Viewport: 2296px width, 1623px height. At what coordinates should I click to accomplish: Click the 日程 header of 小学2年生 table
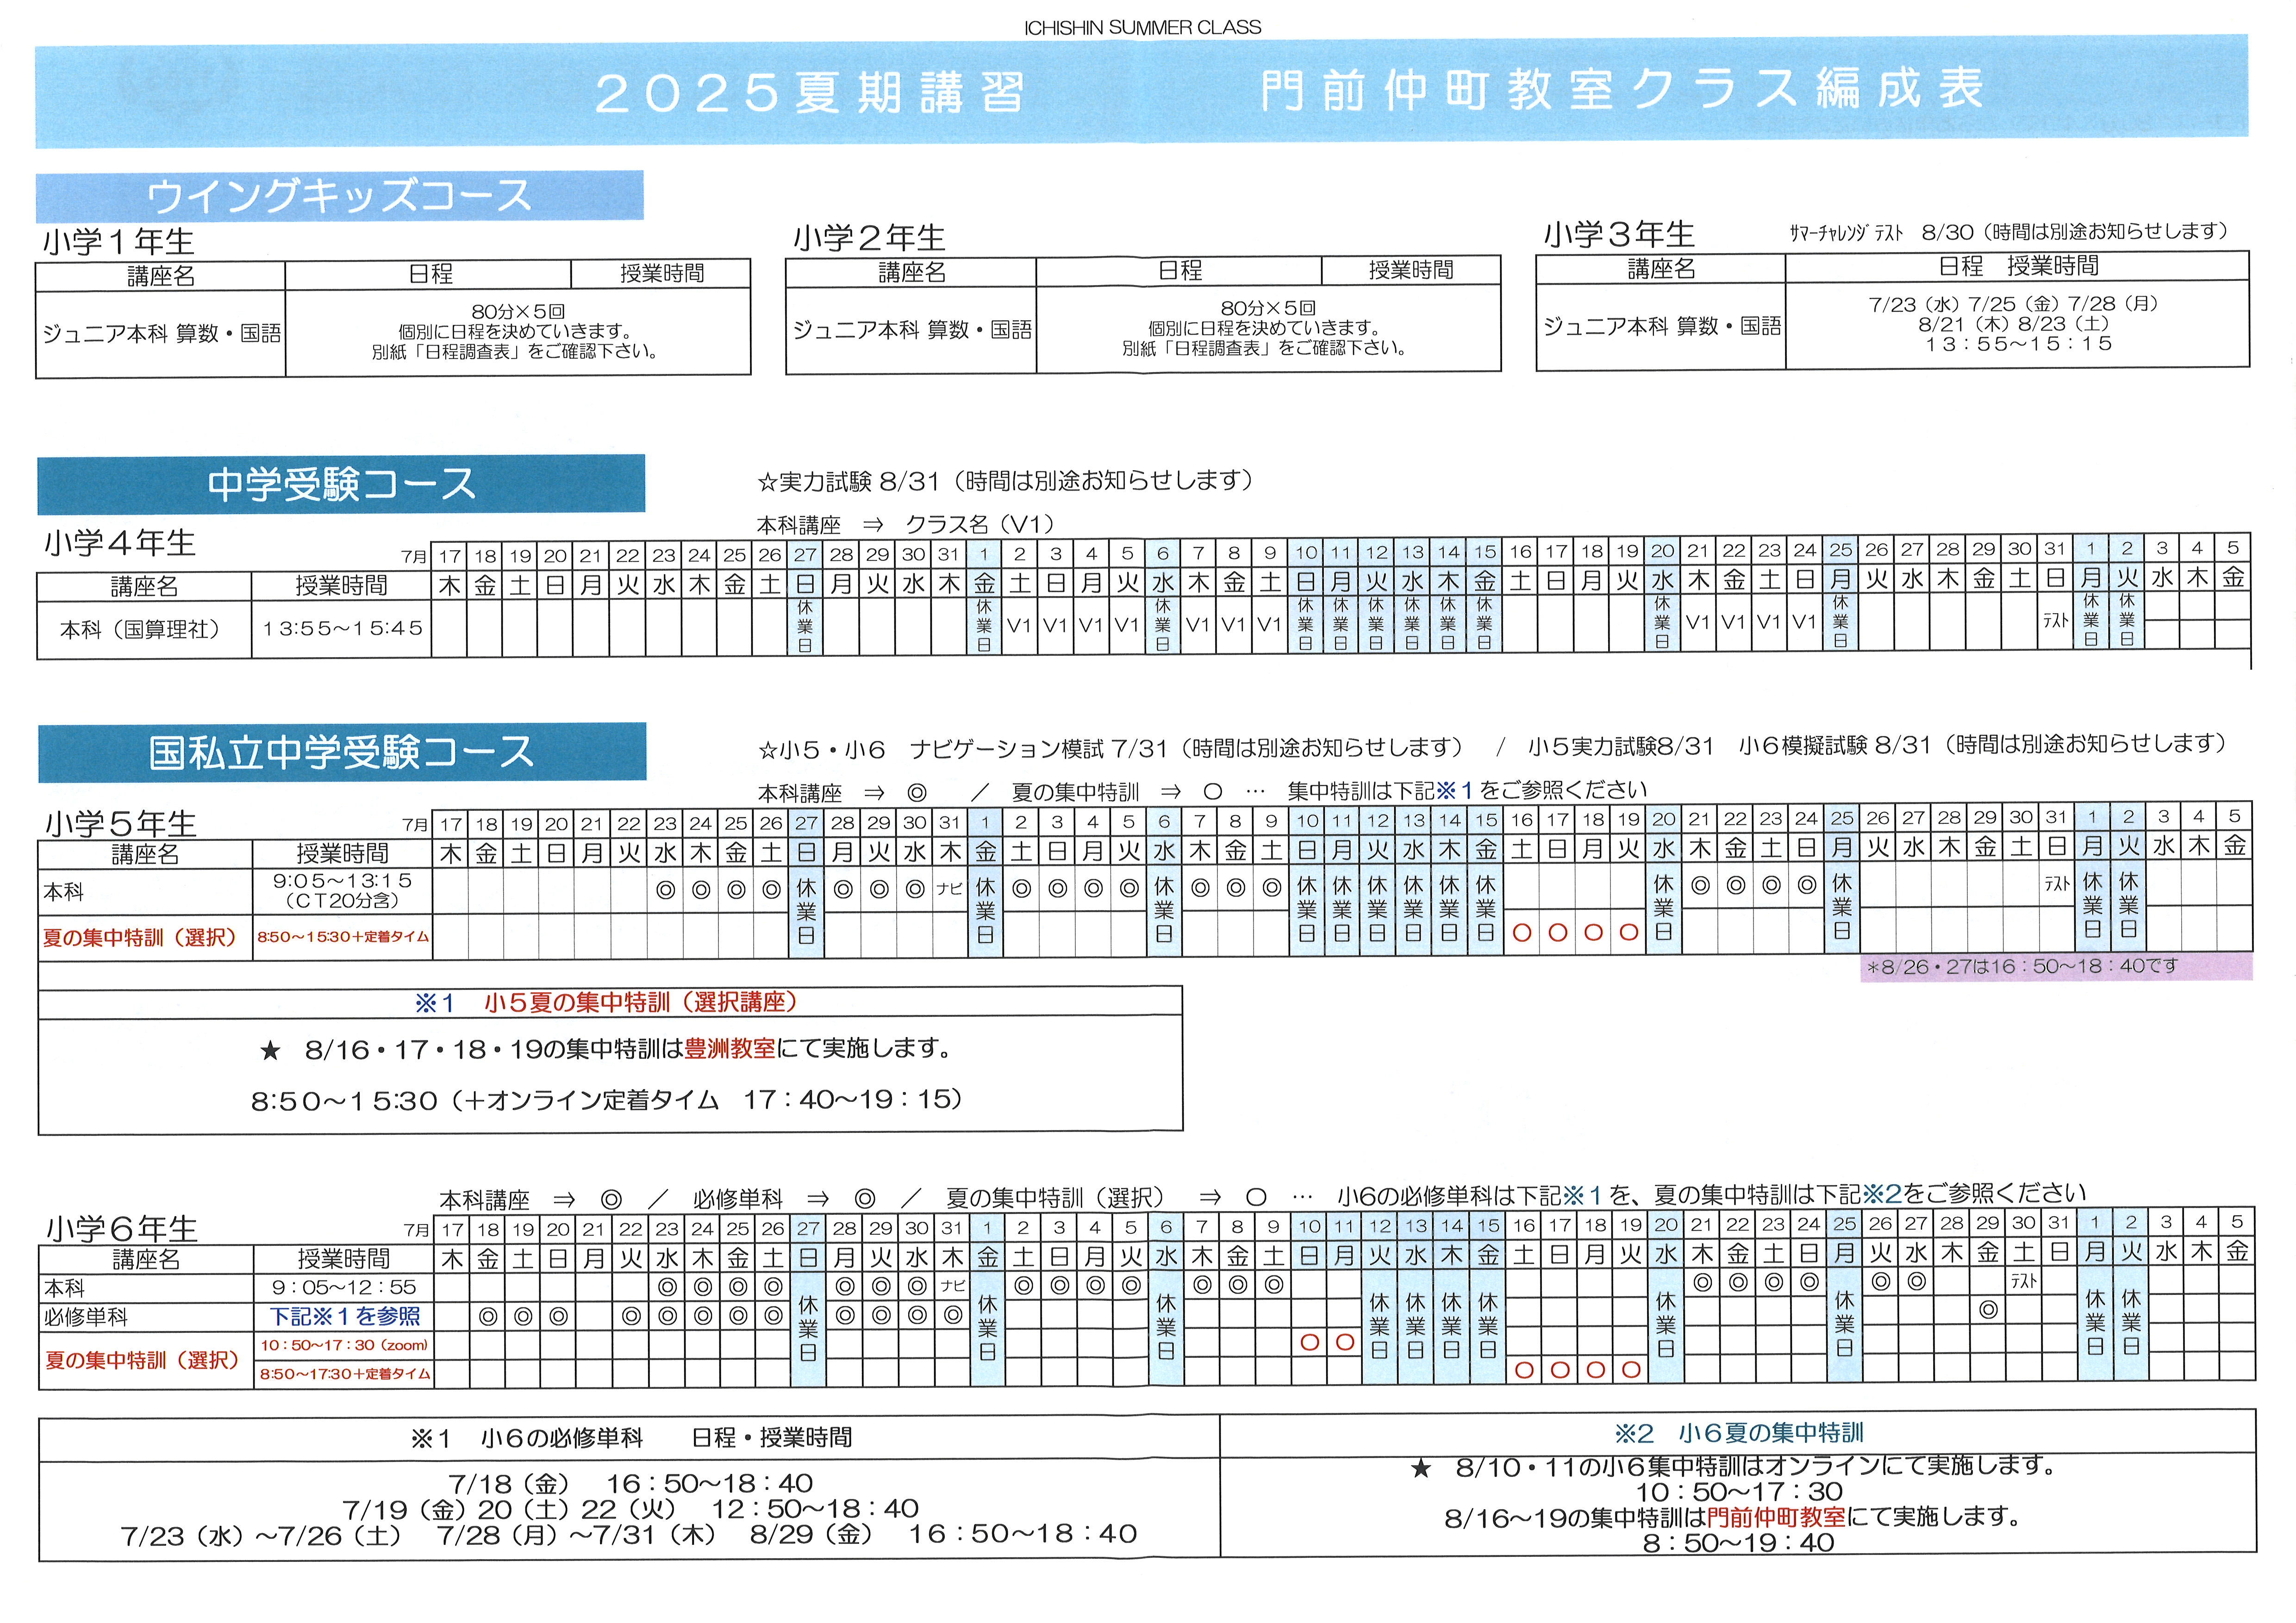[1180, 270]
